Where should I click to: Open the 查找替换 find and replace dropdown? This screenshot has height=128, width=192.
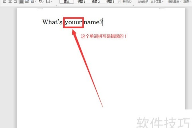click(x=174, y=2)
